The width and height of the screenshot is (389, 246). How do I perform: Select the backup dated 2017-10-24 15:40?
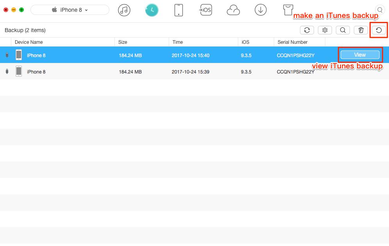point(194,55)
